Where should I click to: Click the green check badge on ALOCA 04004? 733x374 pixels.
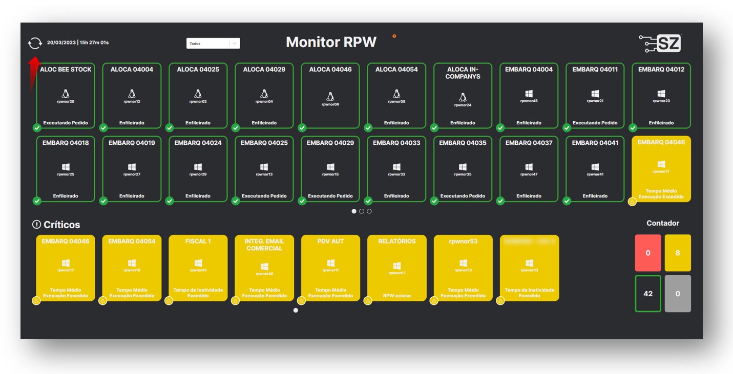tap(103, 128)
